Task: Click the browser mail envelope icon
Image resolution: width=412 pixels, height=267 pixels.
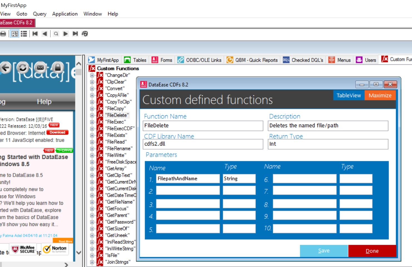Action: pyautogui.click(x=40, y=68)
